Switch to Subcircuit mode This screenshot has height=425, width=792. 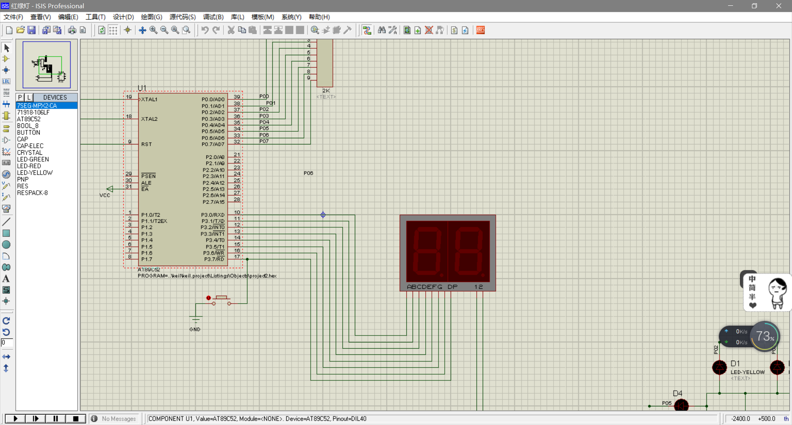click(6, 116)
